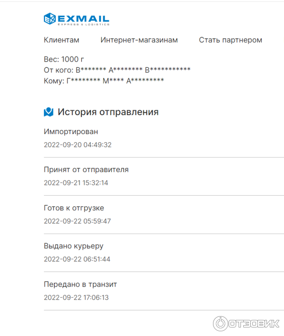
Task: Click the Принят от отправителя status
Action: (86, 170)
